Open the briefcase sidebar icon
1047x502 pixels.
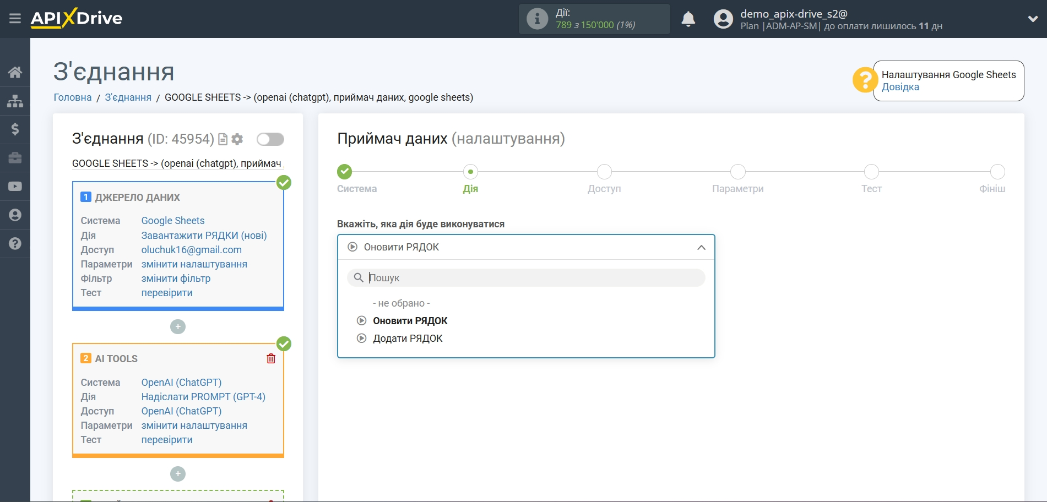point(15,158)
